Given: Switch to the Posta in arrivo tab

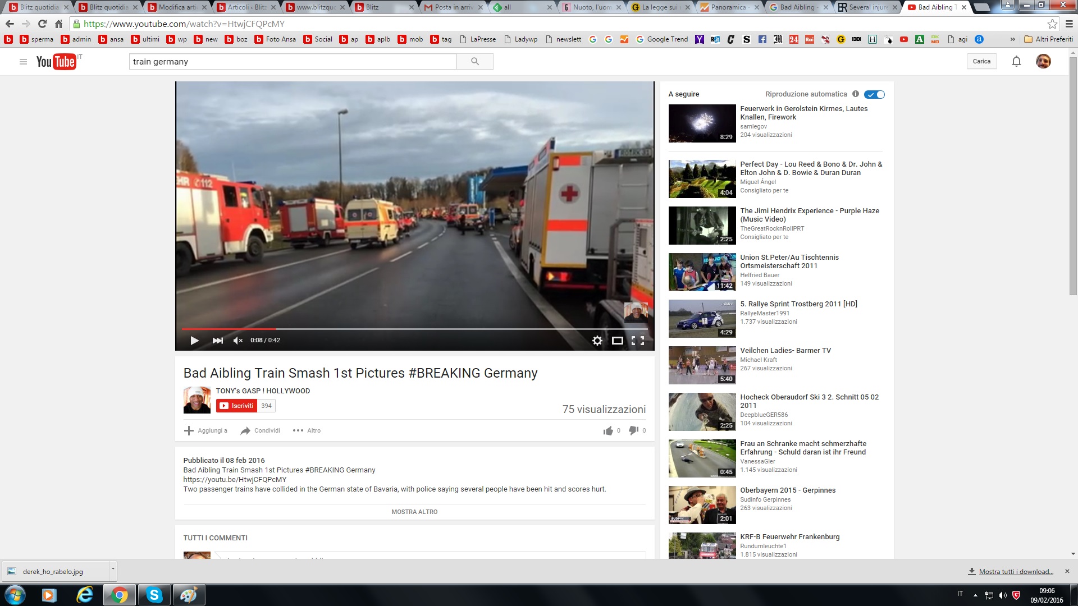Looking at the screenshot, I should 449,7.
